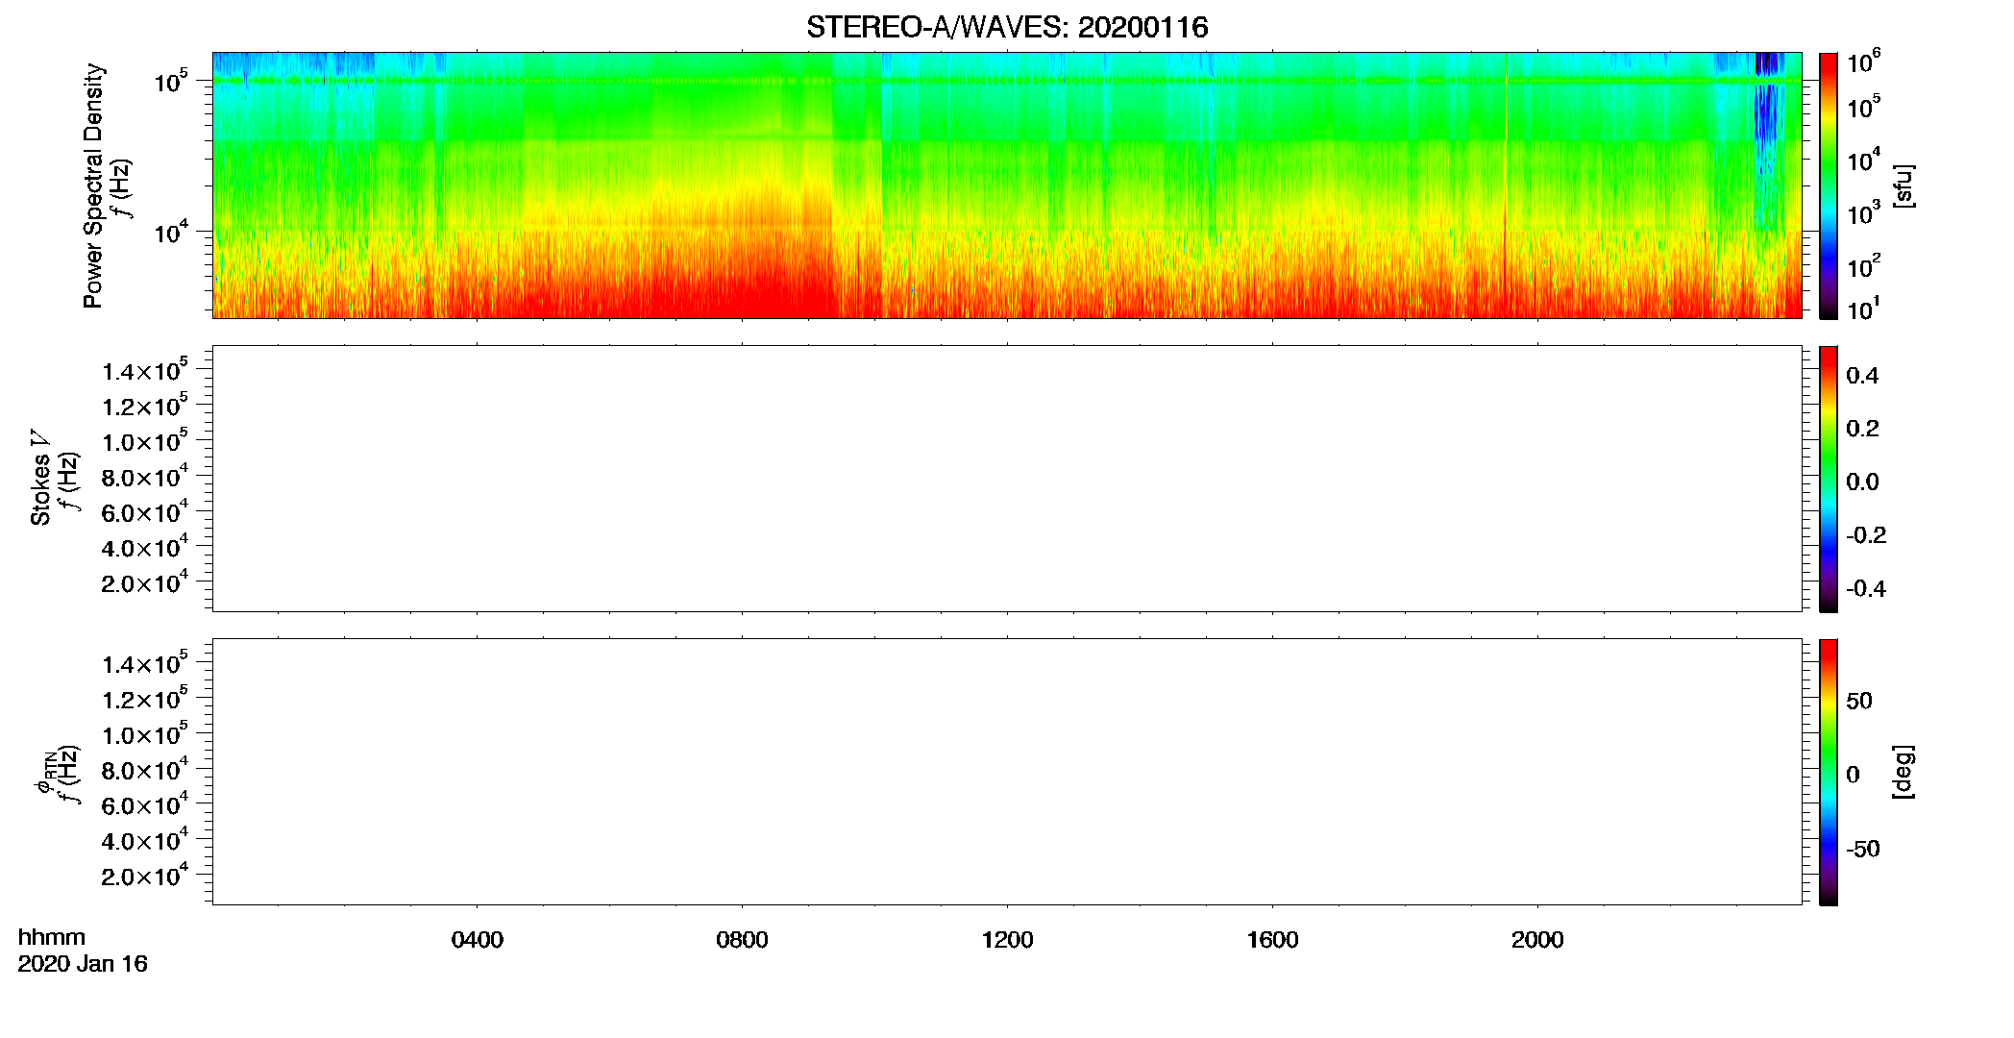The image size is (2014, 1038).
Task: Click the 1.0×10^5 tick label on the phi RTN panel
Action: [x=145, y=734]
